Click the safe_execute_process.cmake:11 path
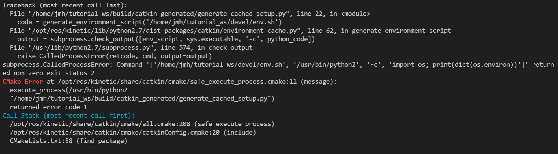This screenshot has height=154, width=558. pyautogui.click(x=177, y=81)
